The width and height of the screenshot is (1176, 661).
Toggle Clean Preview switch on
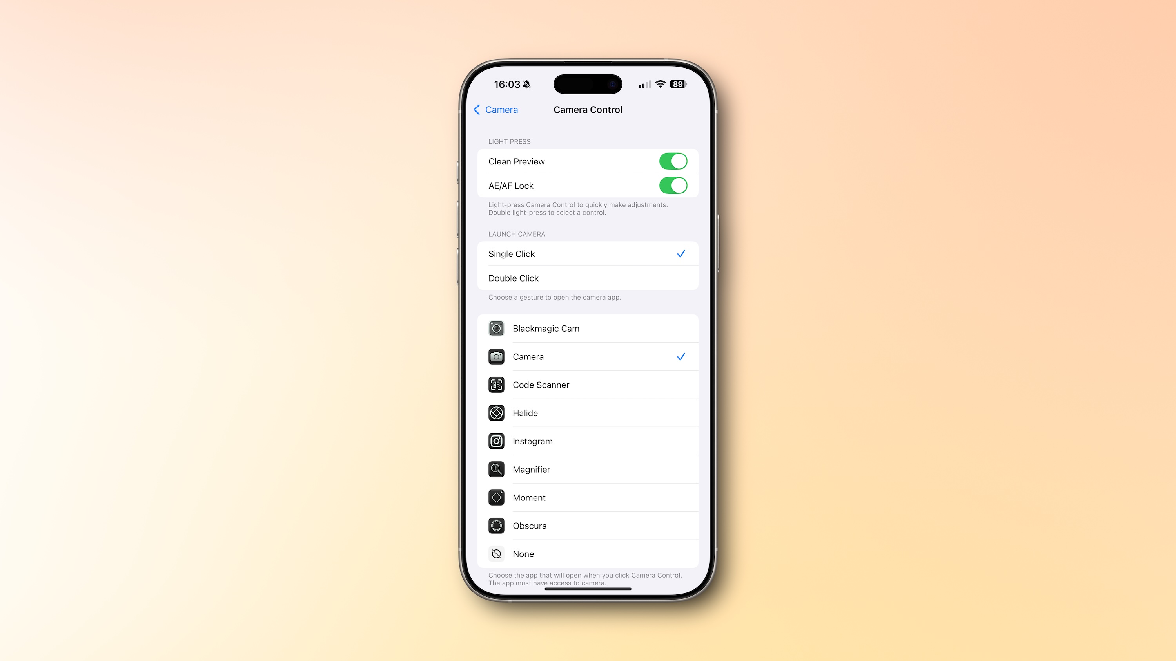pyautogui.click(x=673, y=161)
